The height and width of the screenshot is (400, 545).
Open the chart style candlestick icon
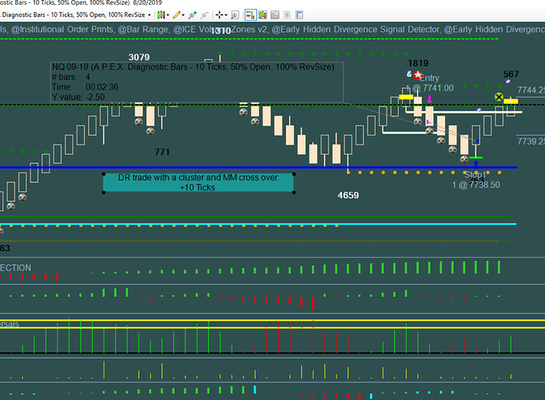(x=161, y=15)
